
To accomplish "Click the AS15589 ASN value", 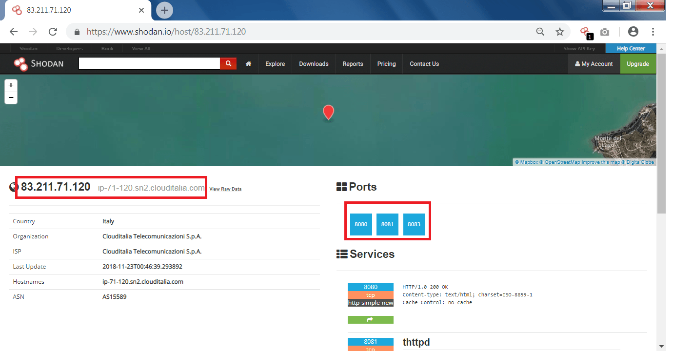I will click(x=115, y=296).
